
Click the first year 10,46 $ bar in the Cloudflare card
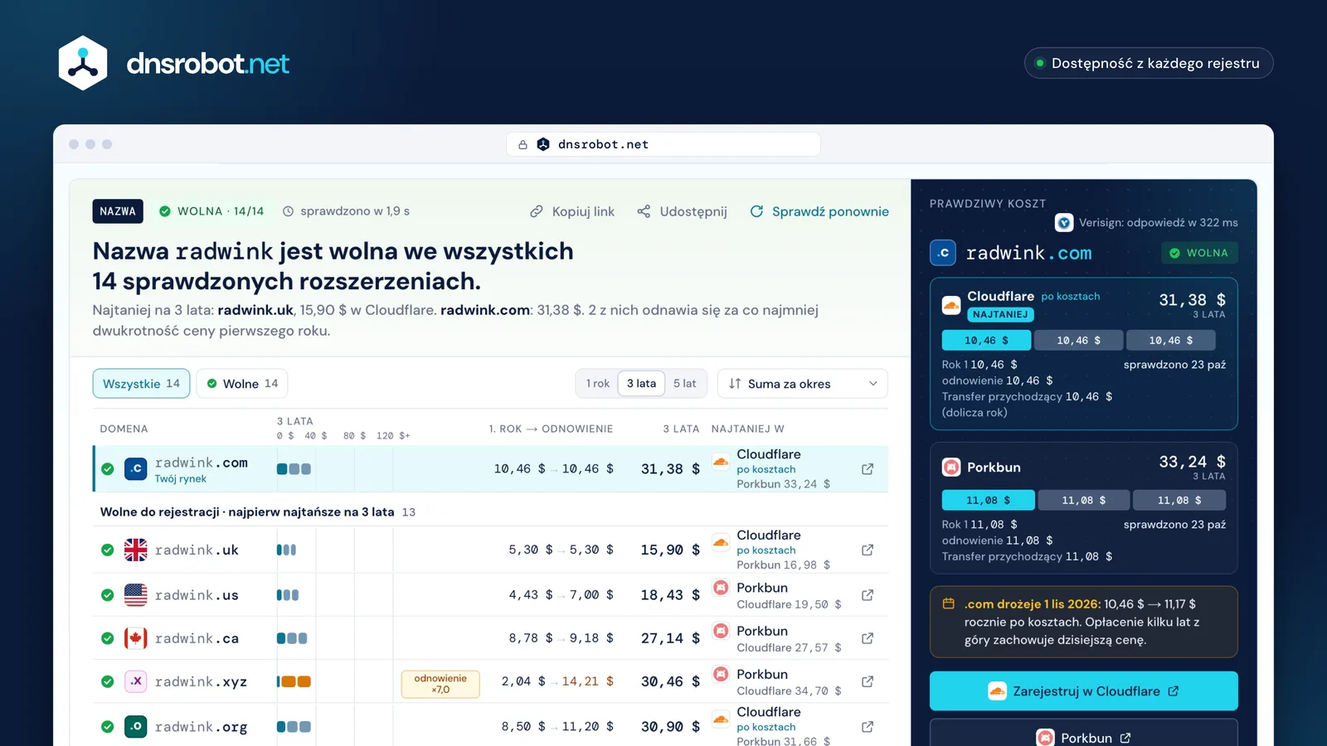tap(986, 341)
